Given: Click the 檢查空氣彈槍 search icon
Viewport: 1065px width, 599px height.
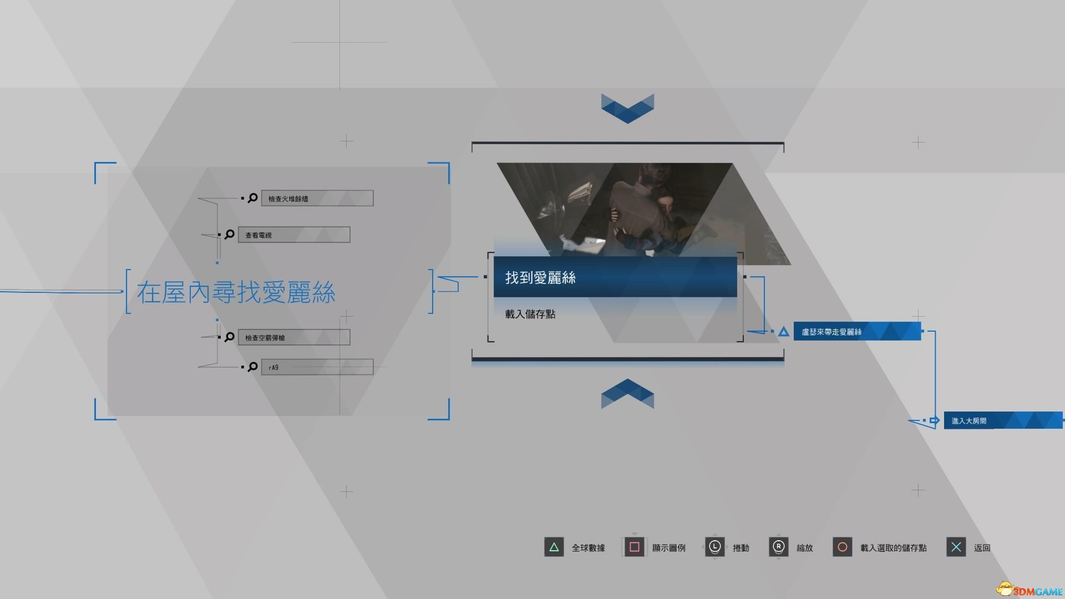Looking at the screenshot, I should [228, 337].
